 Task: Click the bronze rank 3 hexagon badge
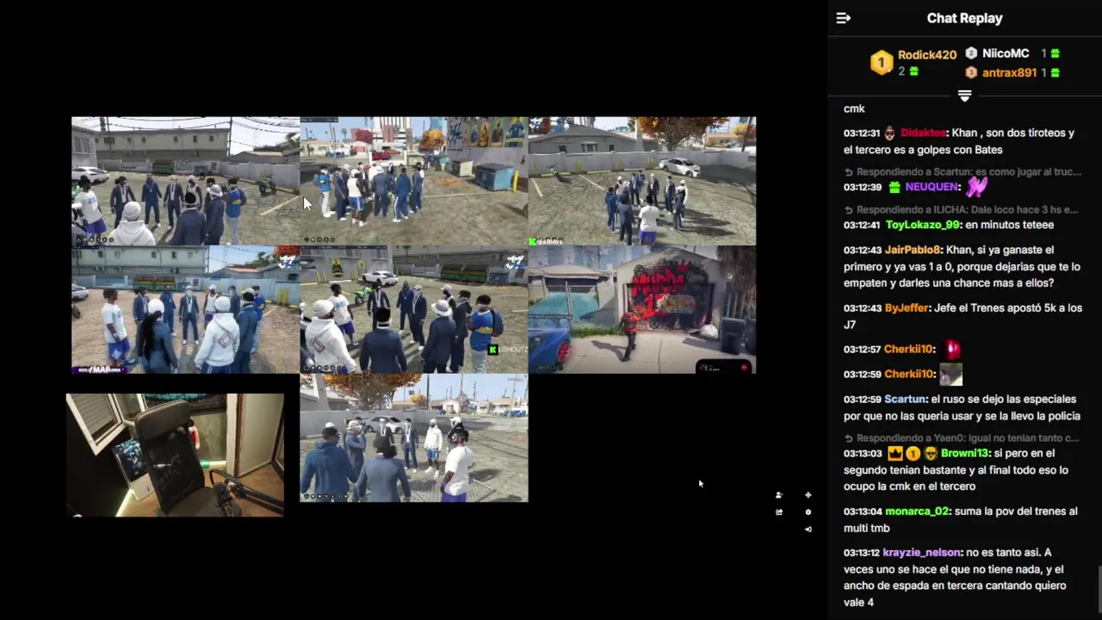971,73
